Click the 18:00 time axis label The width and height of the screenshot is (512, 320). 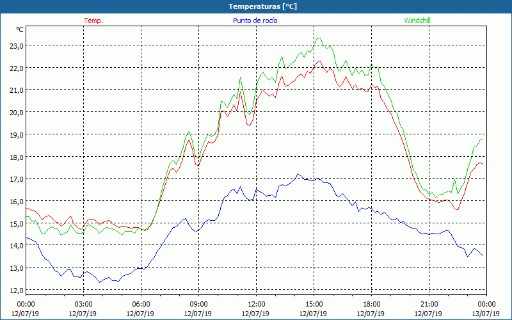pos(371,304)
